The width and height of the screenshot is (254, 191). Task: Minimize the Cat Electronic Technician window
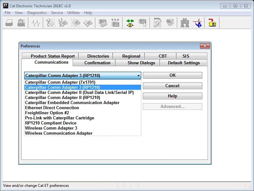coord(225,6)
